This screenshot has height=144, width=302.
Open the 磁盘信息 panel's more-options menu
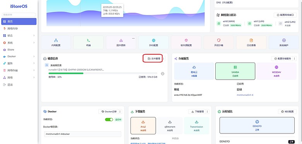coord(164,59)
